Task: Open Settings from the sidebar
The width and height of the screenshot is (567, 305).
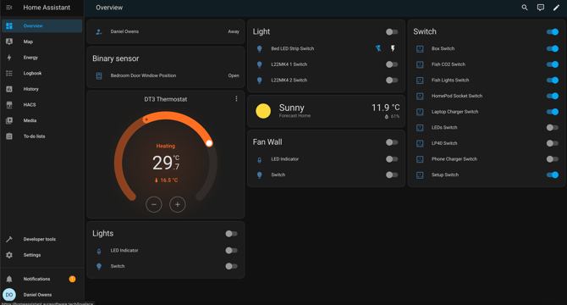Action: (42, 255)
